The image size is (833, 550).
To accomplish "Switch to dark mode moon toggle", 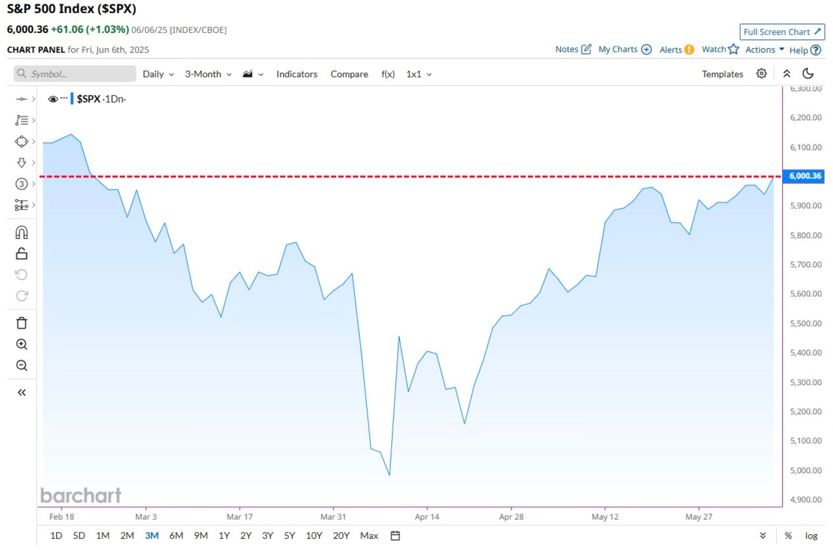I will pyautogui.click(x=808, y=74).
